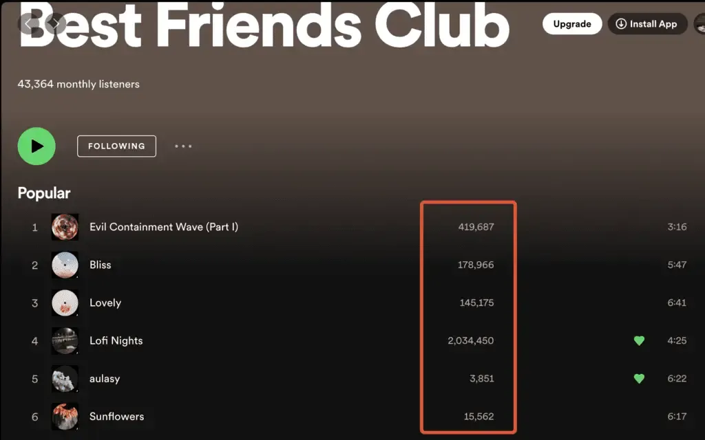Click the Lovely track cover image
Screen dimensions: 705x440
click(65, 302)
